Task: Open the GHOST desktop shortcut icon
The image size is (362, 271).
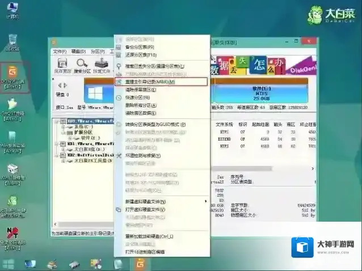Action: tap(12, 108)
